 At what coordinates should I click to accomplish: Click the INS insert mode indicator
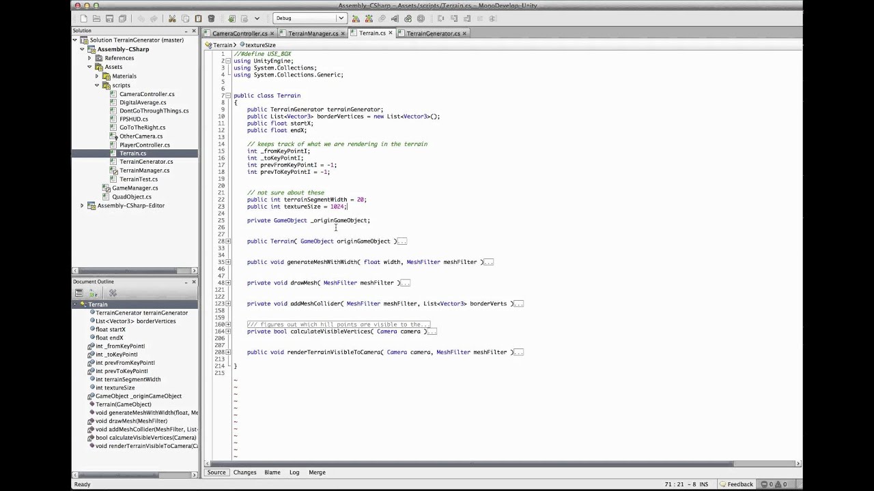click(703, 484)
